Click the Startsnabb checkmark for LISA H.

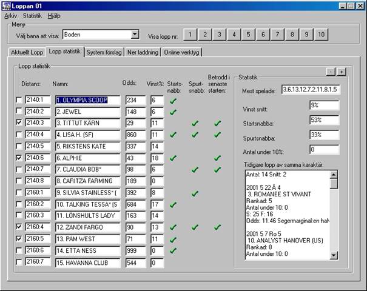point(173,135)
